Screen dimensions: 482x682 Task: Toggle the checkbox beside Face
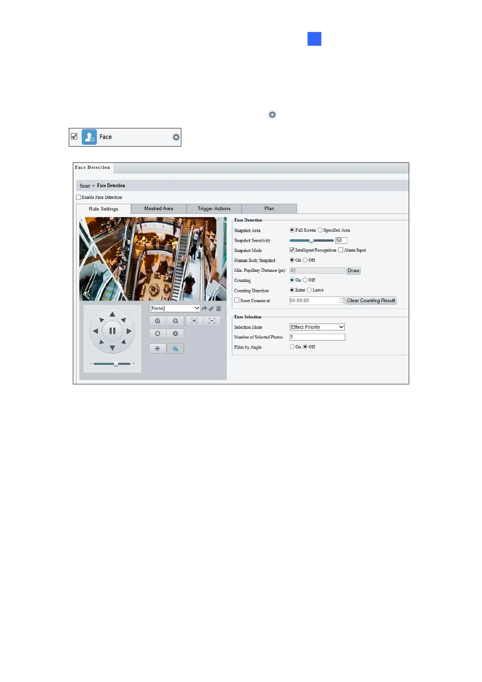tap(74, 136)
